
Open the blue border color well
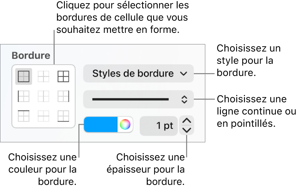101,124
